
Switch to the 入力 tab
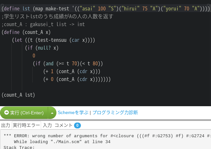coord(47,125)
